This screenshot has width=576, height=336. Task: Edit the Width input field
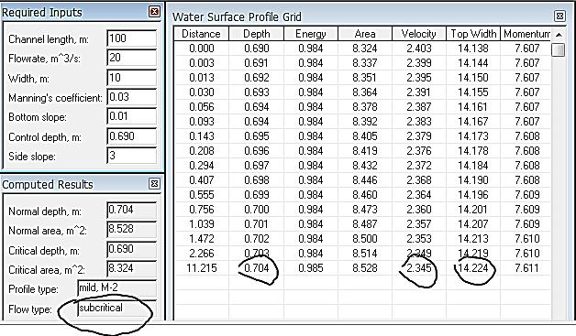click(132, 78)
